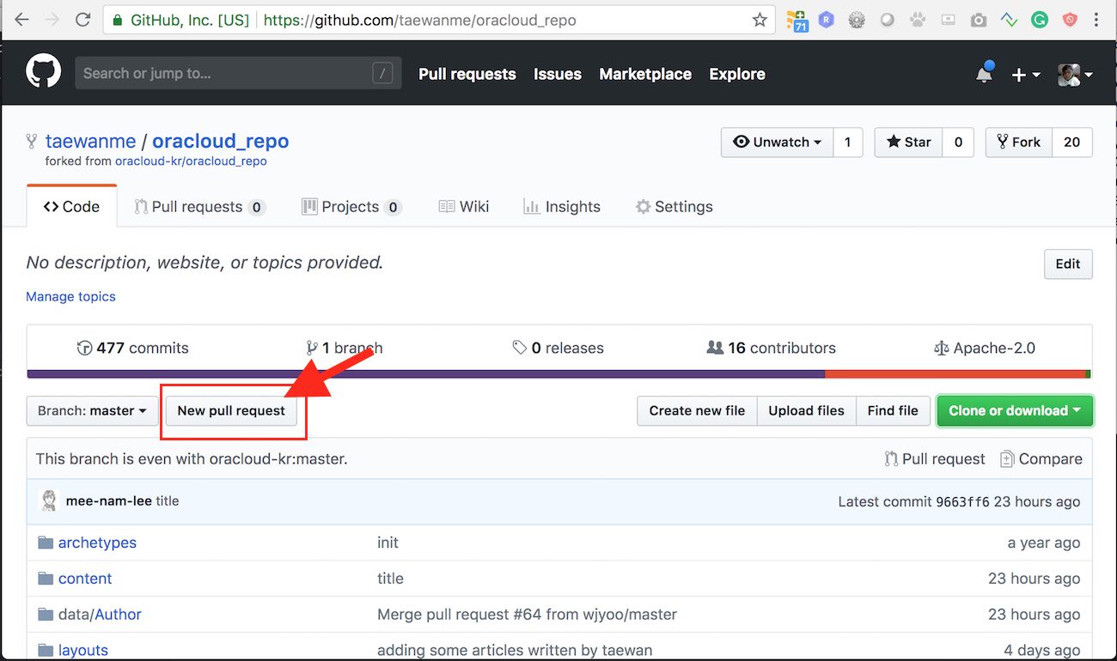
Task: Open Pull requests in top navigation
Action: (467, 74)
